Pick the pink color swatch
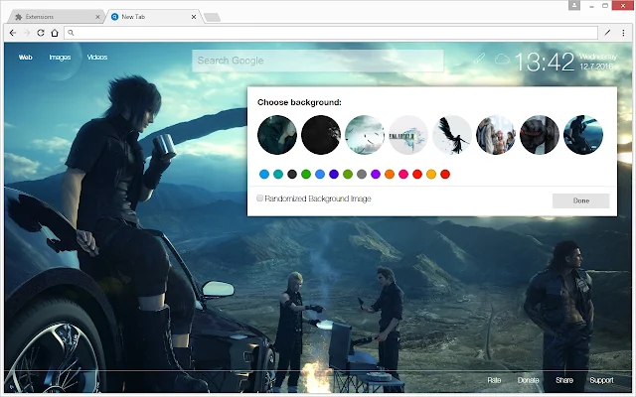This screenshot has width=636, height=397. (403, 175)
